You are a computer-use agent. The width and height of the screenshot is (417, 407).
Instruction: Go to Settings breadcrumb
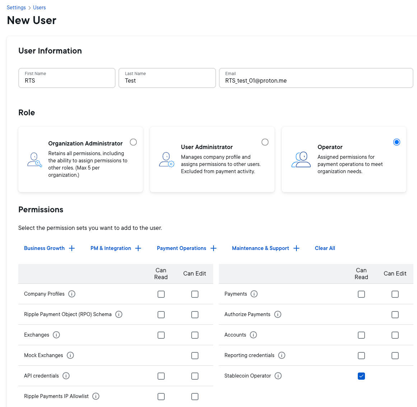tap(16, 8)
